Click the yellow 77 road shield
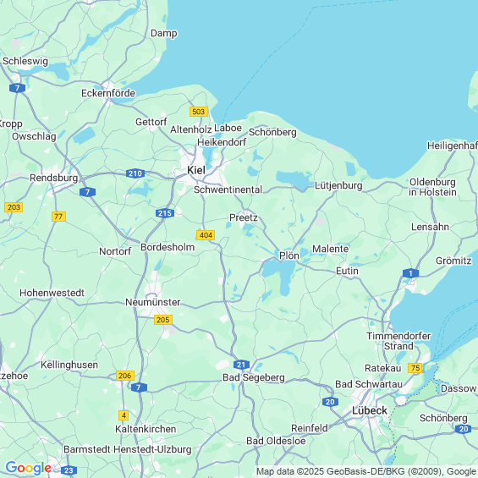Viewport: 478px width, 478px height. 58,217
